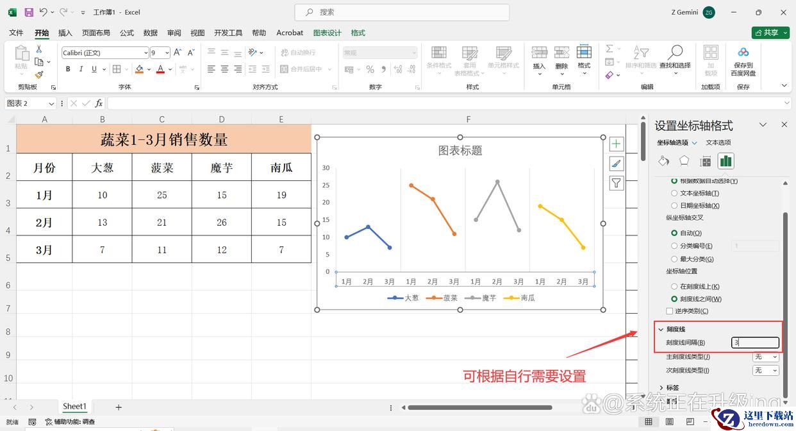Screen dimensions: 796x431
Task: Click the font color red A swatch
Action: [x=160, y=69]
